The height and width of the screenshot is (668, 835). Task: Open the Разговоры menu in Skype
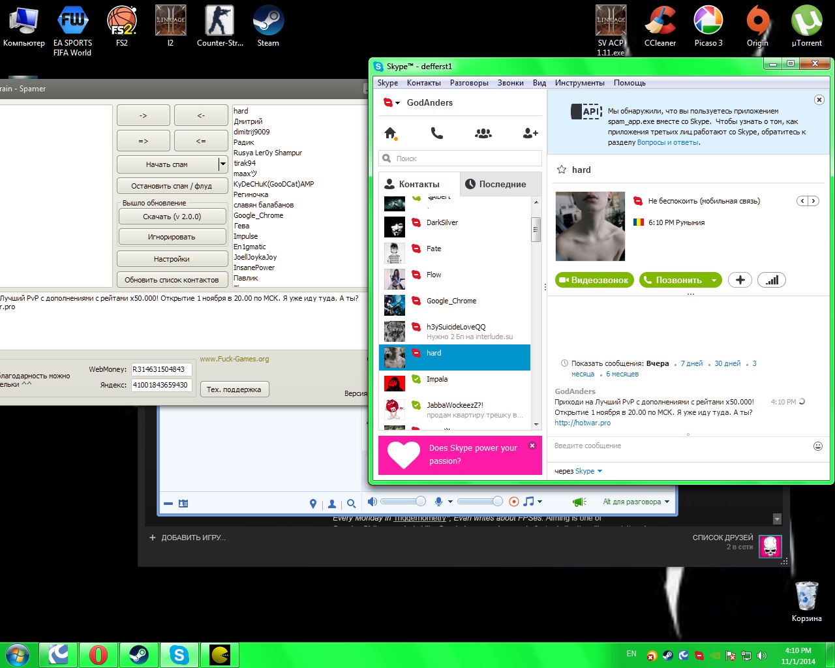coord(469,83)
